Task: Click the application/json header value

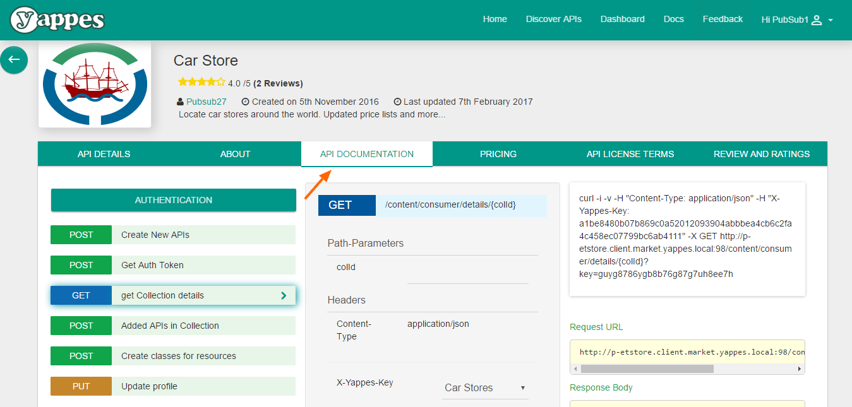Action: (x=438, y=324)
